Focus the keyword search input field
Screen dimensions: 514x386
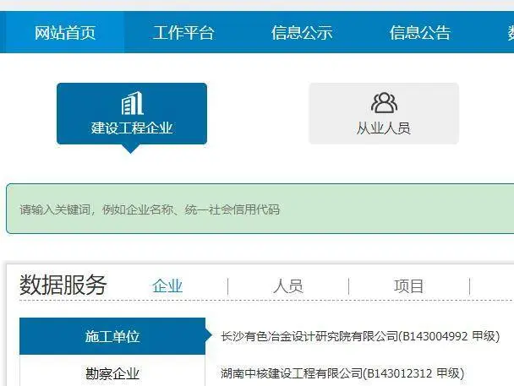(x=260, y=209)
